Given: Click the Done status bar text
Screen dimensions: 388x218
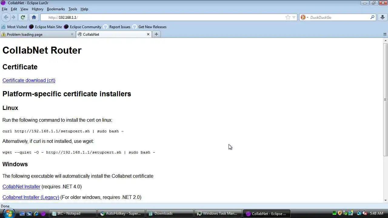Looking at the screenshot, I should click(x=5, y=206).
